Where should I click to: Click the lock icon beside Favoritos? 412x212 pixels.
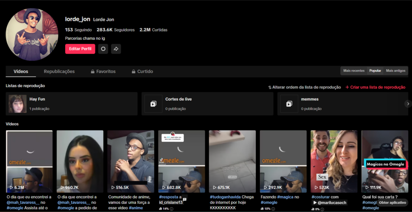93,71
